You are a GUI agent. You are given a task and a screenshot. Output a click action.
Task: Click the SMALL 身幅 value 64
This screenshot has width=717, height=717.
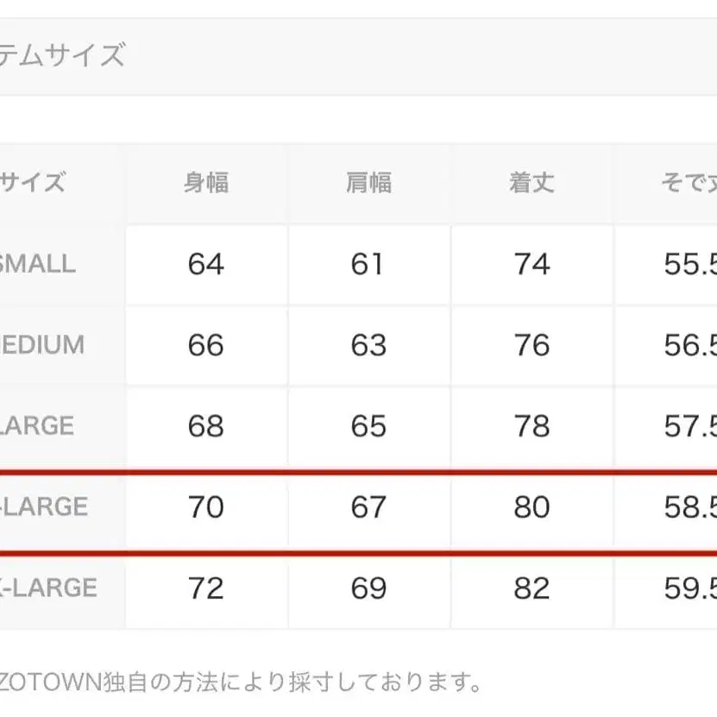pyautogui.click(x=206, y=264)
